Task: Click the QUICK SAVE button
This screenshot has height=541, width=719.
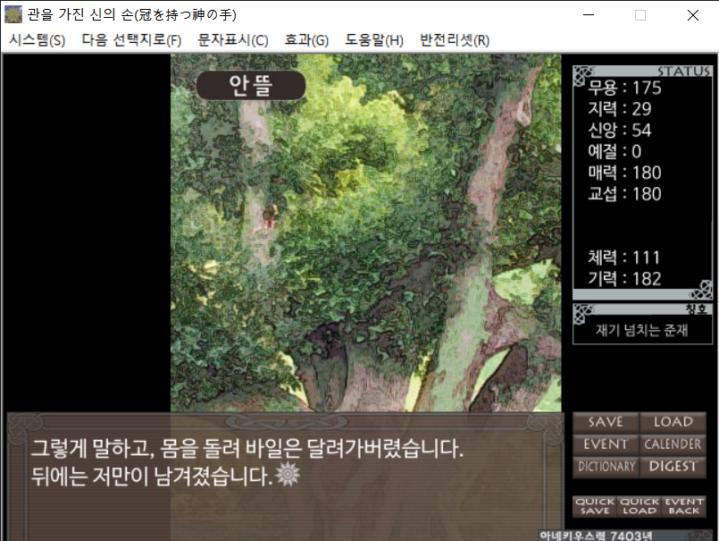Action: point(595,506)
